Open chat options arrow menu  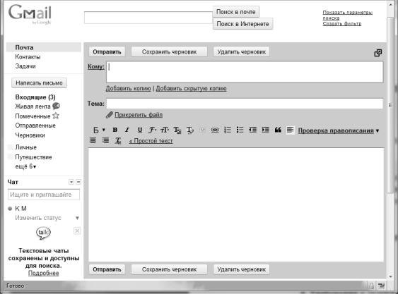[71, 182]
